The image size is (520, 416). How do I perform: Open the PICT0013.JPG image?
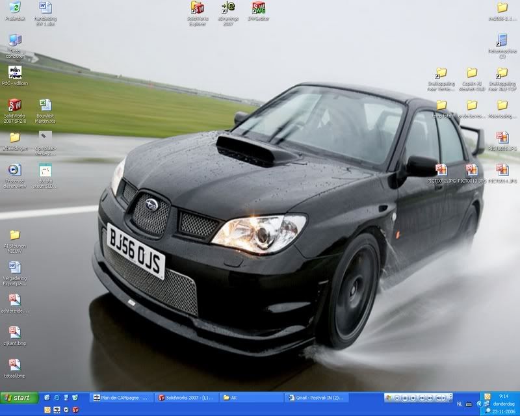472,174
